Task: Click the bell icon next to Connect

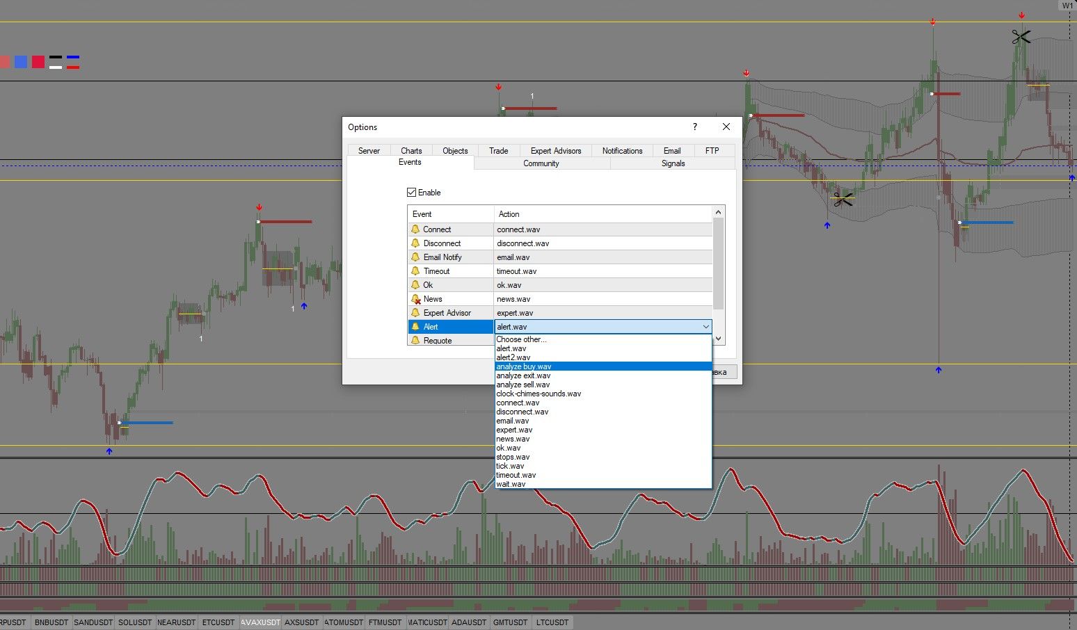Action: point(415,229)
